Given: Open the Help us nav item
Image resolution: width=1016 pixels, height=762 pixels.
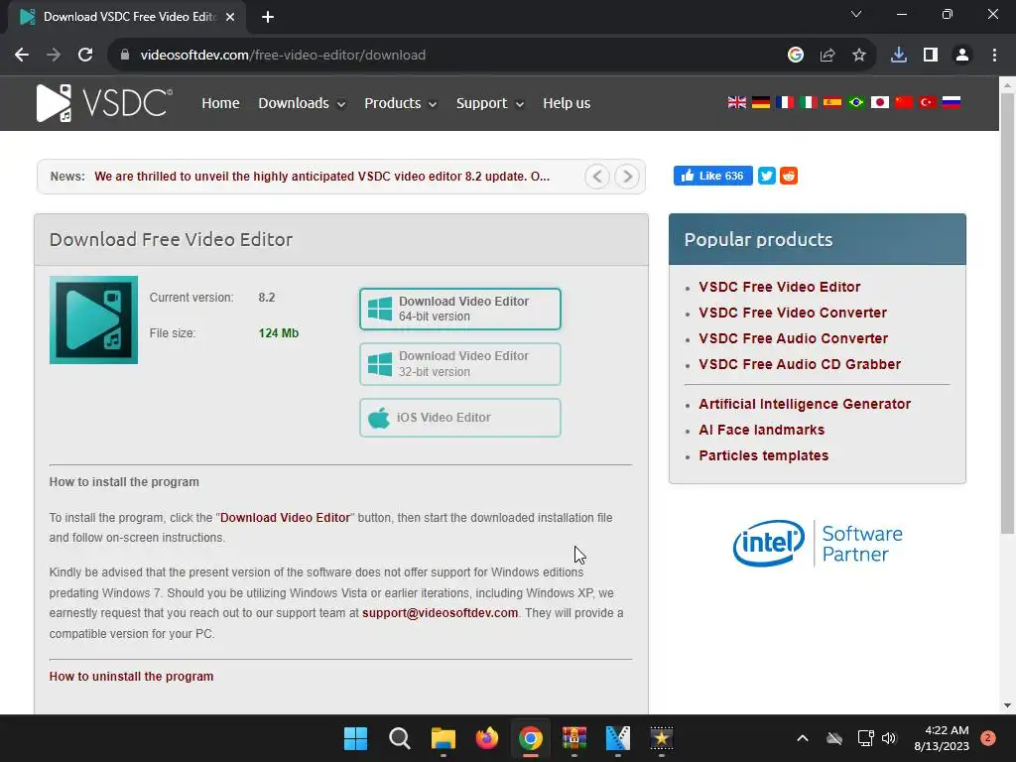Looking at the screenshot, I should point(567,103).
